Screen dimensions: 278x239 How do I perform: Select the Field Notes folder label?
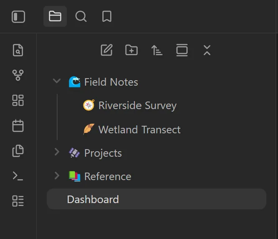pos(111,82)
